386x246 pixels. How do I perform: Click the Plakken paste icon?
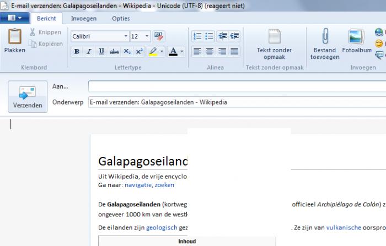tap(15, 36)
